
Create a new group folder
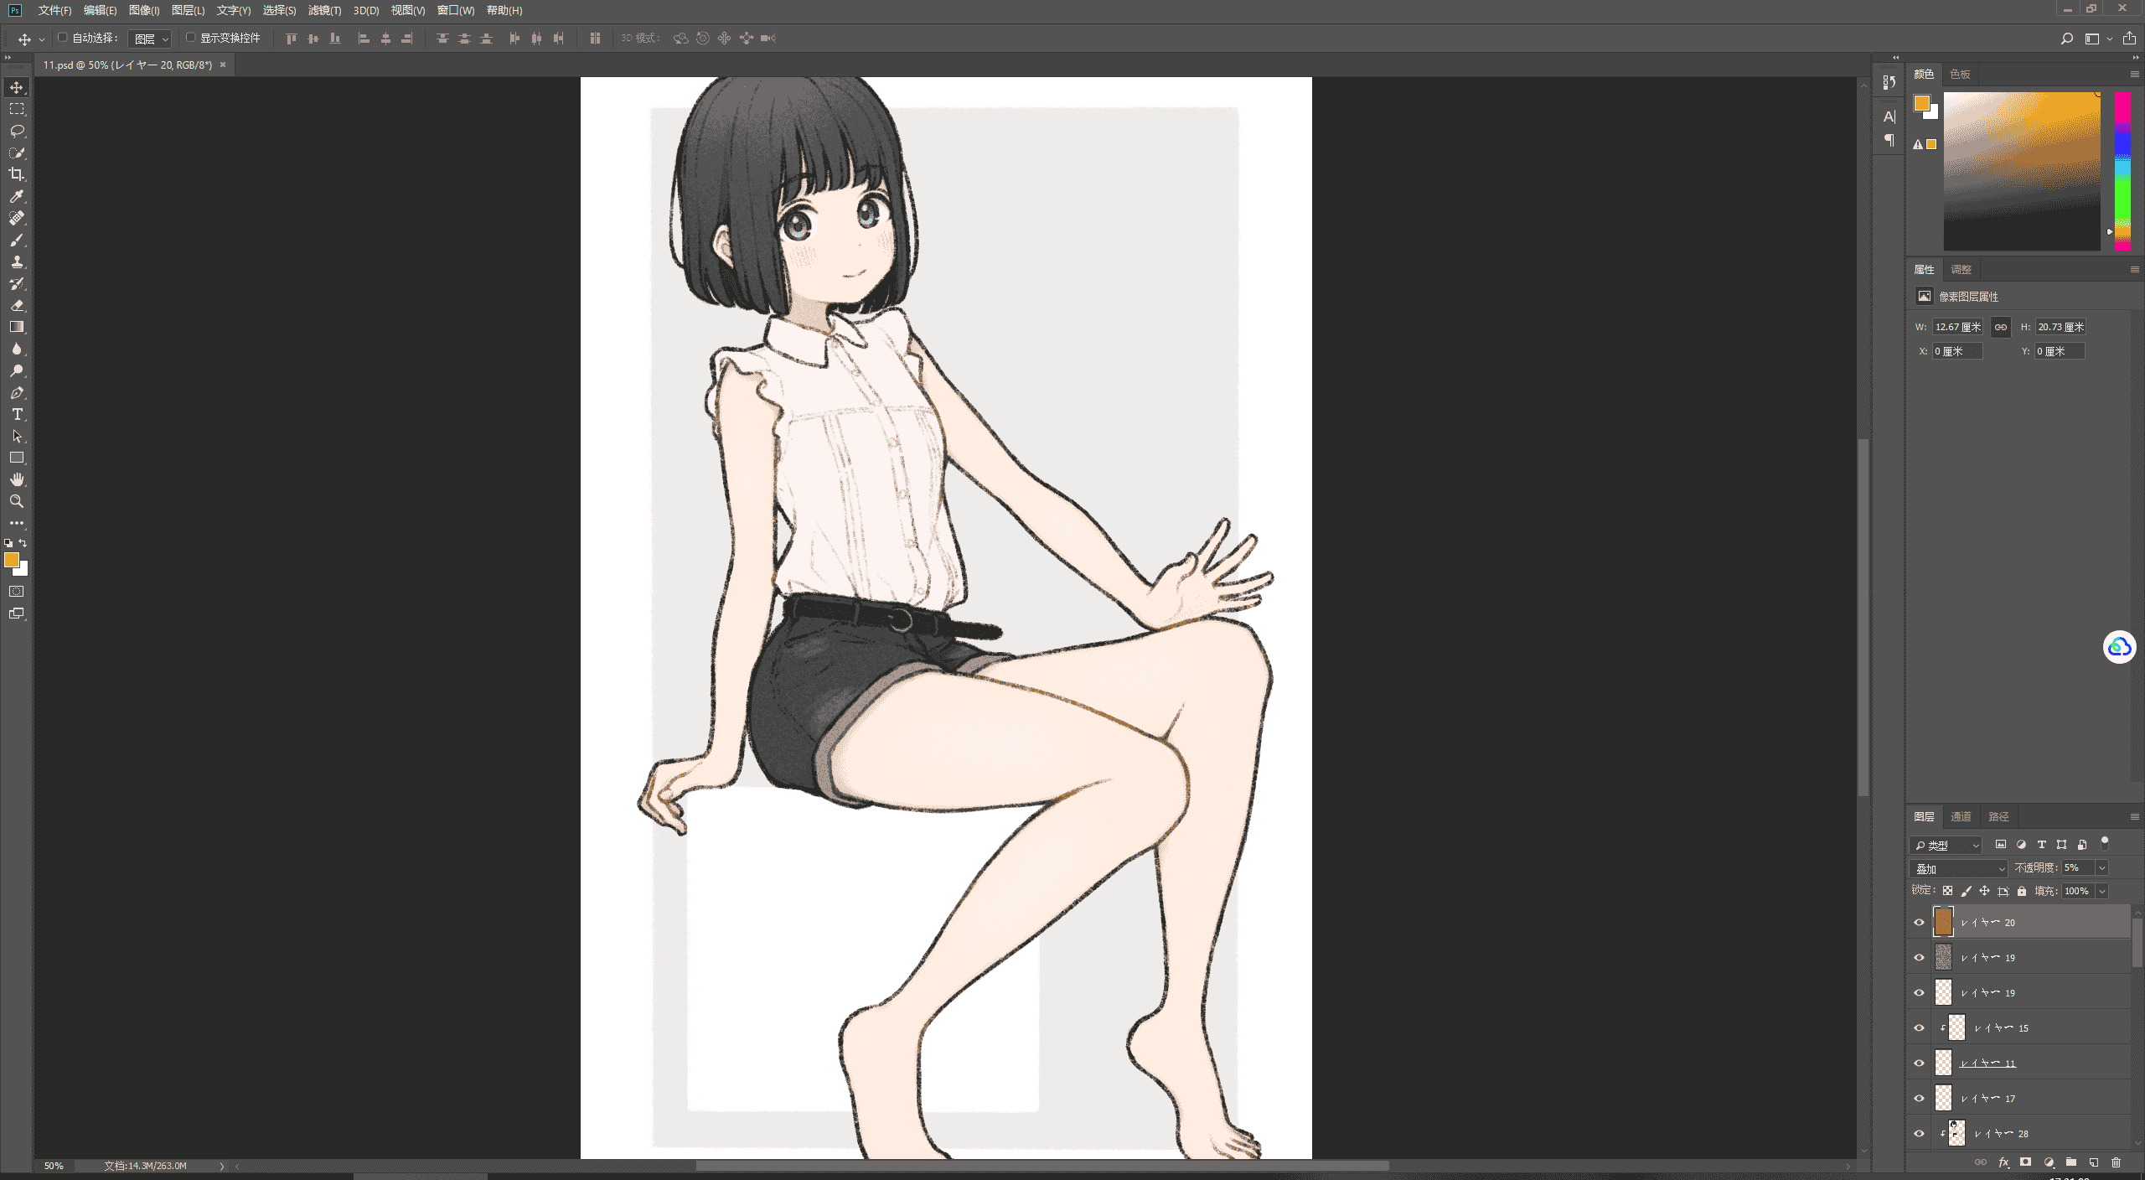pyautogui.click(x=2071, y=1162)
